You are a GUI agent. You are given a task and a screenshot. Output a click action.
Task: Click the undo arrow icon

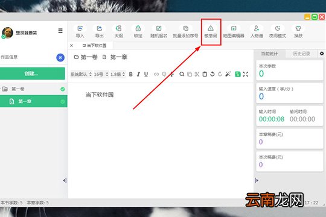coord(213,74)
